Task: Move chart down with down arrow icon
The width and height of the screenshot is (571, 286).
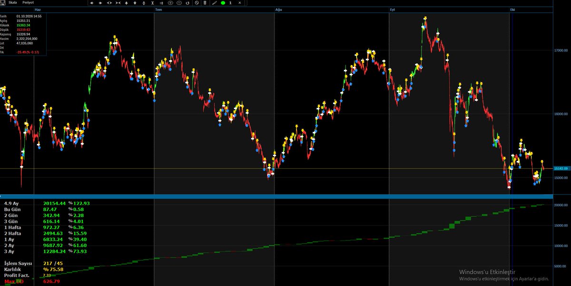Action: 135,3
